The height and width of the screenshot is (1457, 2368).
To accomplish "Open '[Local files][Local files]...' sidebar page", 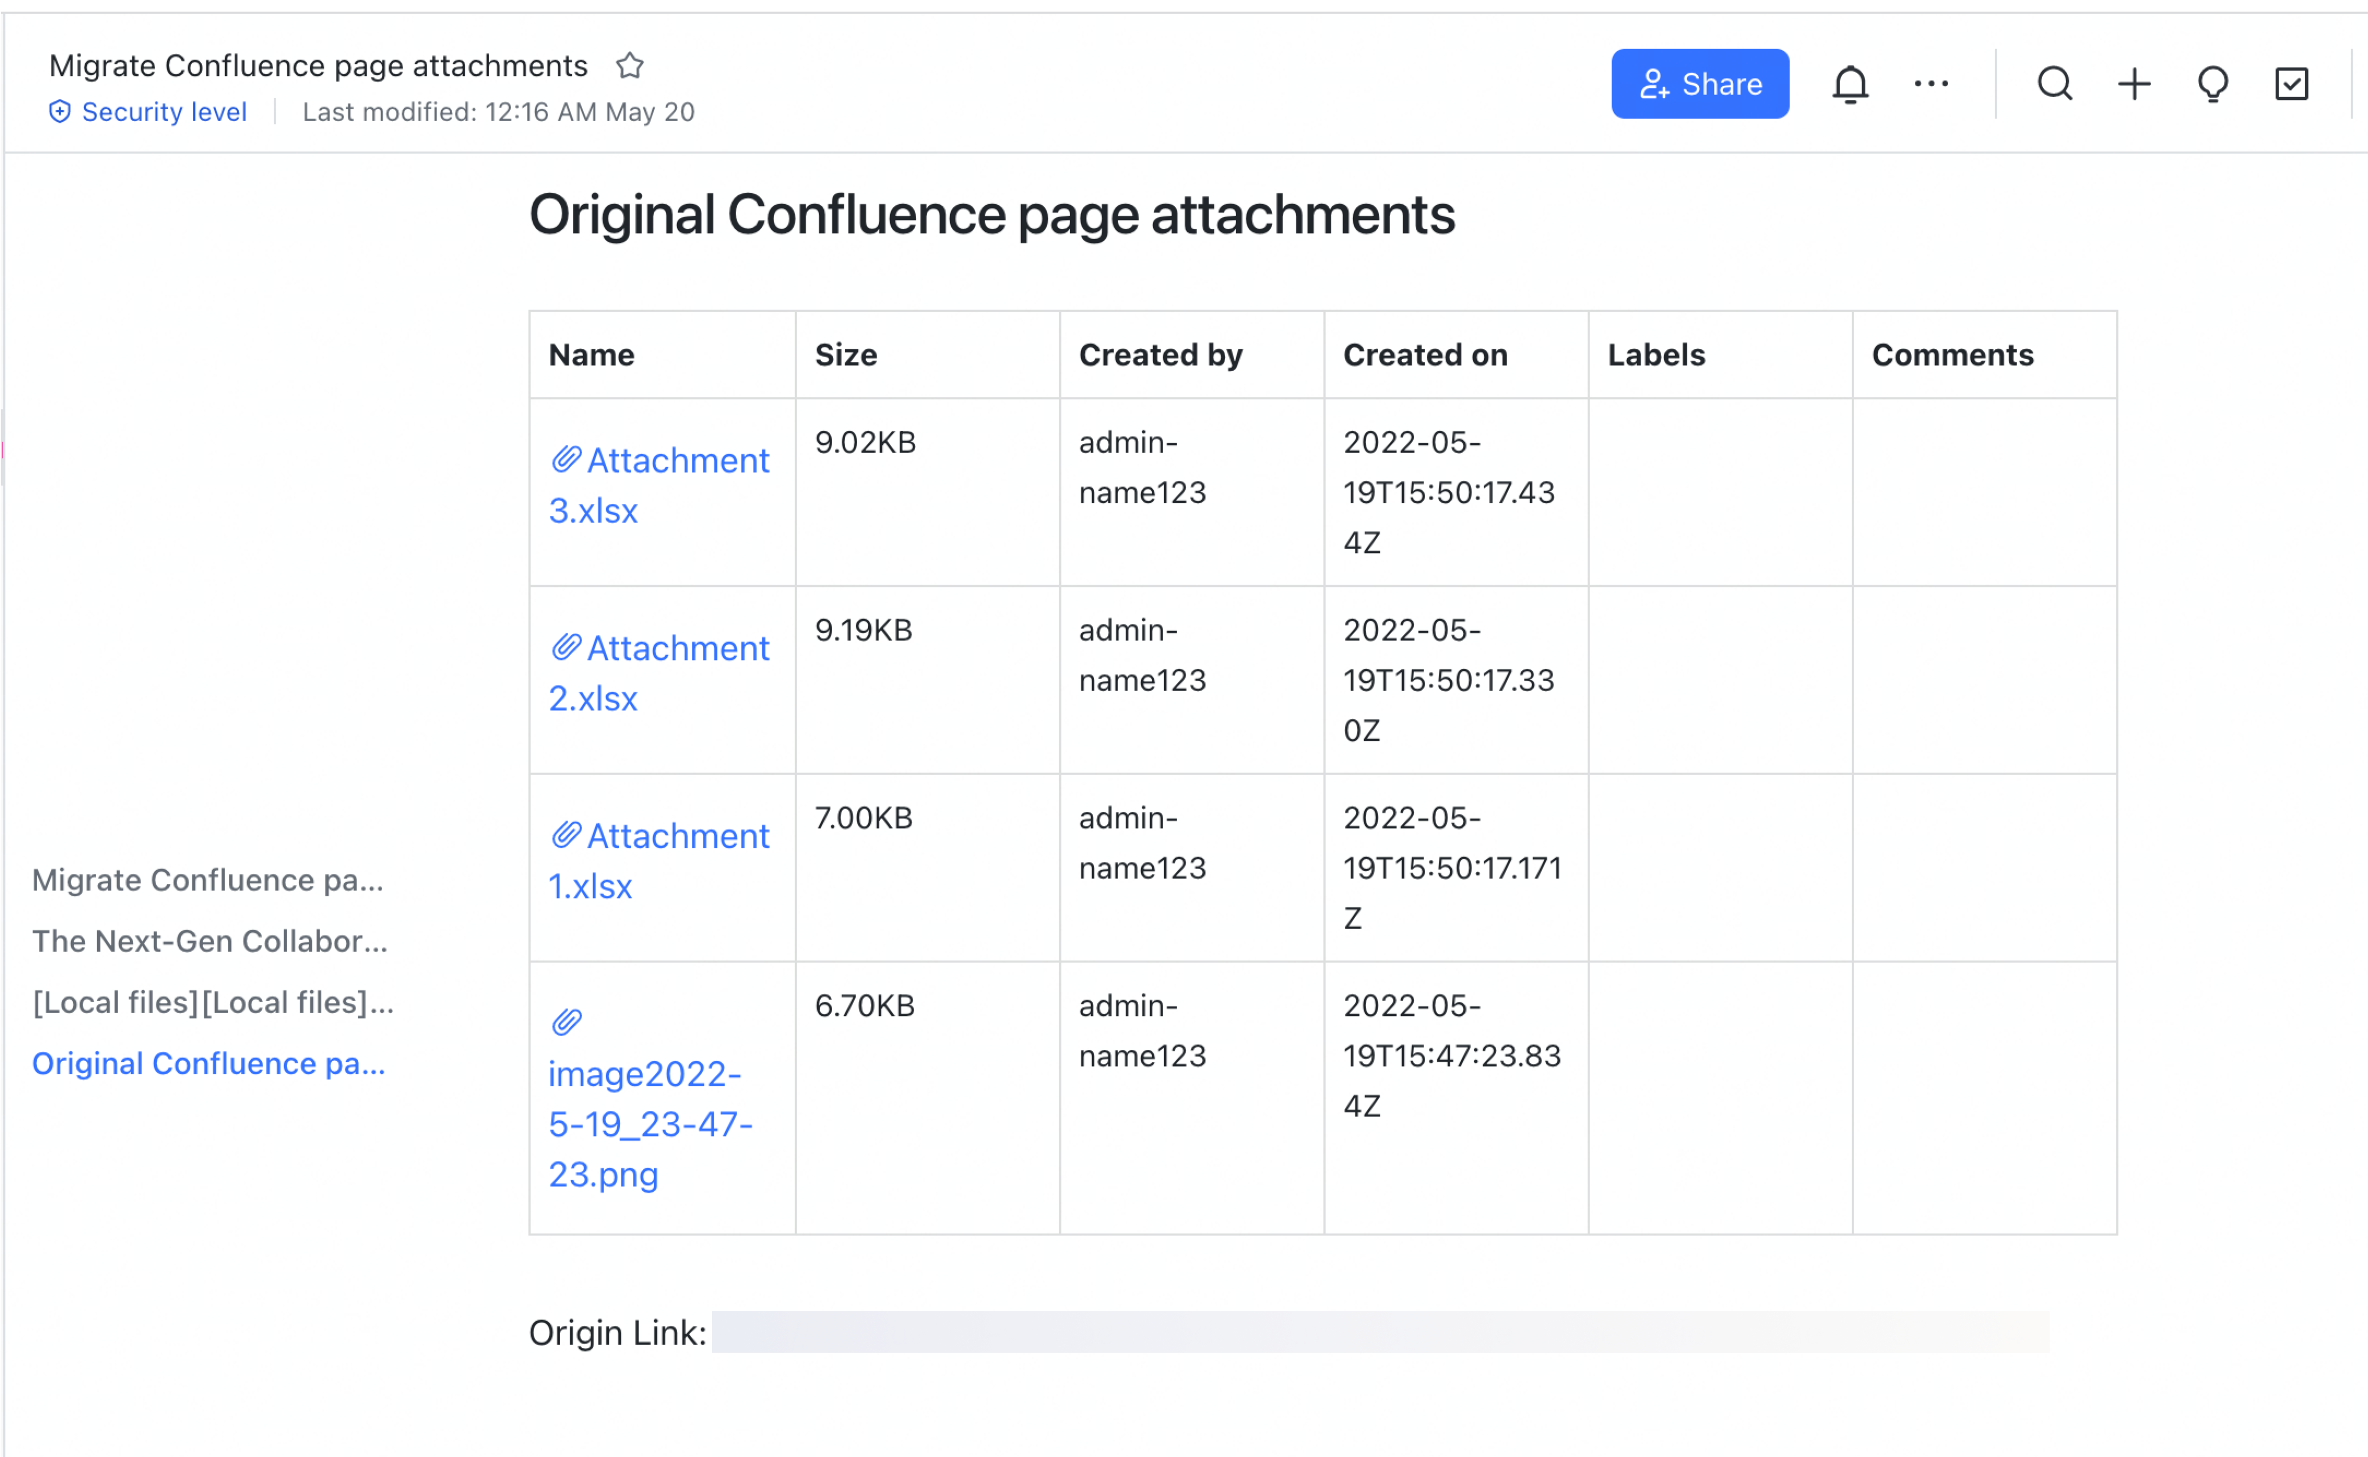I will click(x=212, y=1002).
